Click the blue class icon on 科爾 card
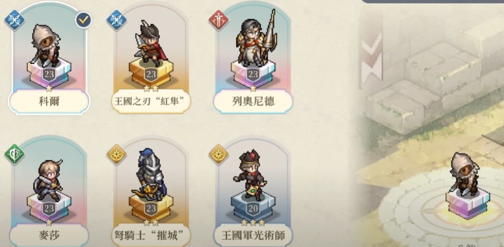 (14, 20)
